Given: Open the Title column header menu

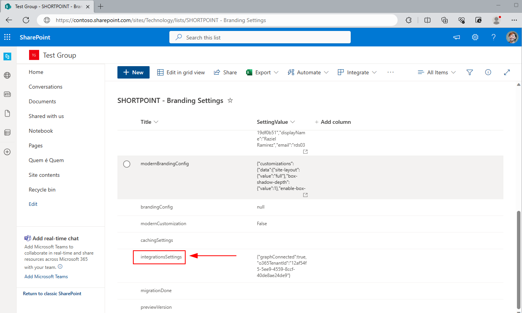Looking at the screenshot, I should click(x=150, y=122).
